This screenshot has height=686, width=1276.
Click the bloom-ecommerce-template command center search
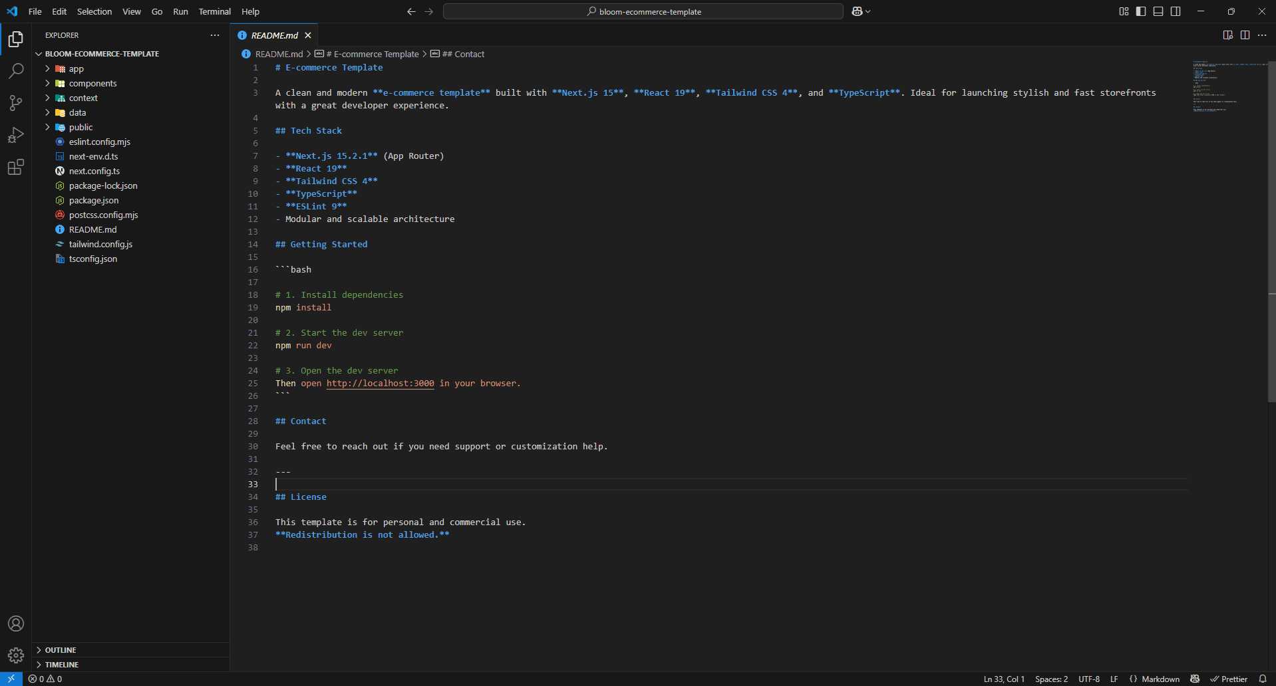tap(643, 11)
